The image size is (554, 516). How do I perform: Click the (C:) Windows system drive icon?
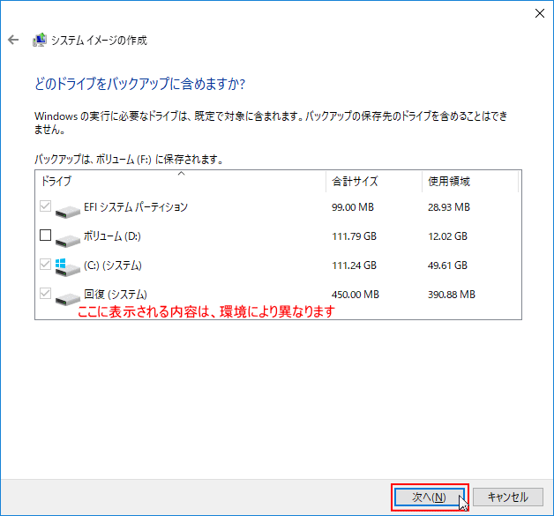coord(67,268)
